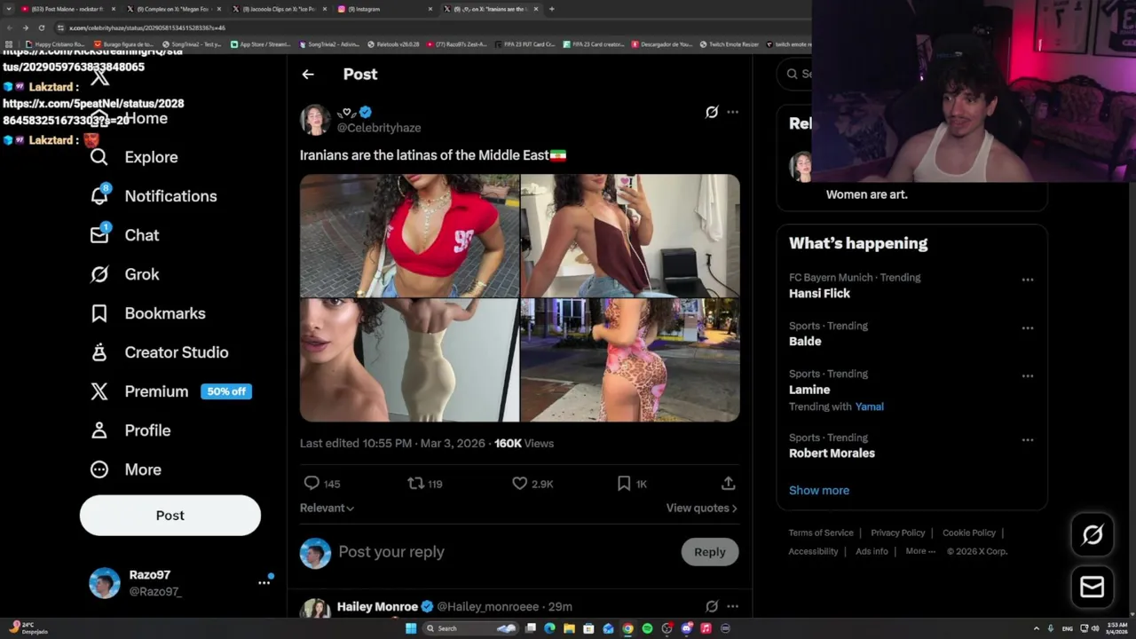Click the reply icon showing 145
The width and height of the screenshot is (1136, 639).
coord(312,483)
